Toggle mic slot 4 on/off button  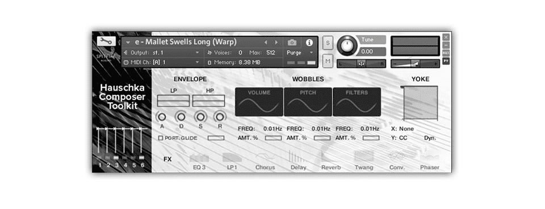coord(125,158)
